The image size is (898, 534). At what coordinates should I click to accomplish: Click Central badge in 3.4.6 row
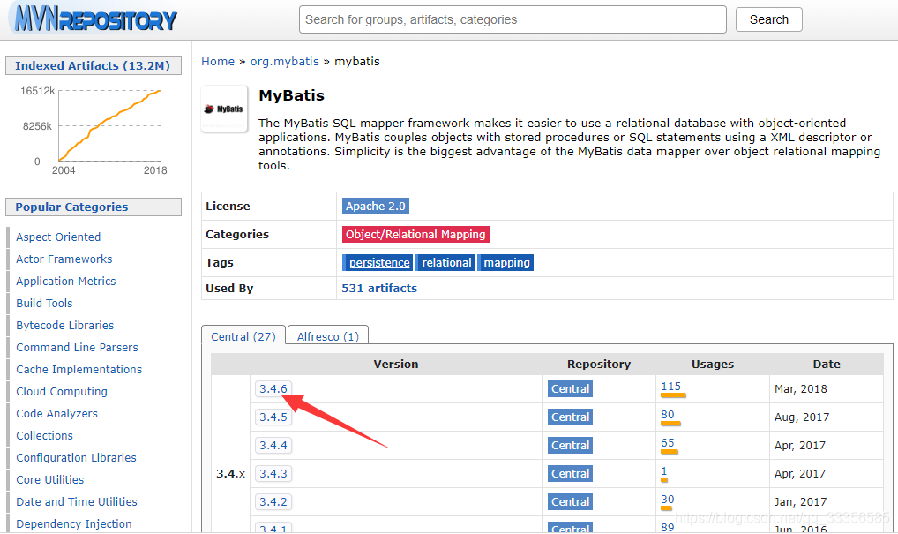(x=570, y=388)
